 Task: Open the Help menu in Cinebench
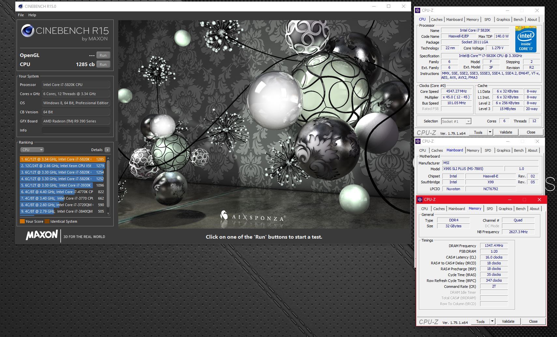click(32, 15)
